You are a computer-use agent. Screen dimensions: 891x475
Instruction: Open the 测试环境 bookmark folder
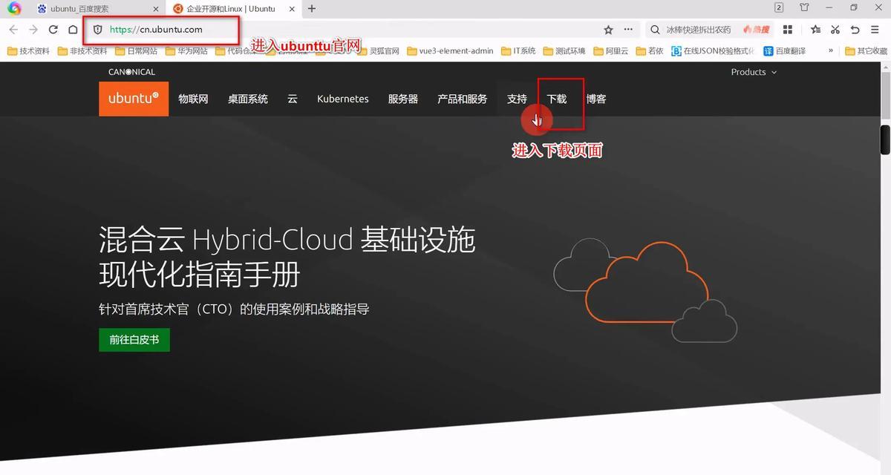[564, 51]
